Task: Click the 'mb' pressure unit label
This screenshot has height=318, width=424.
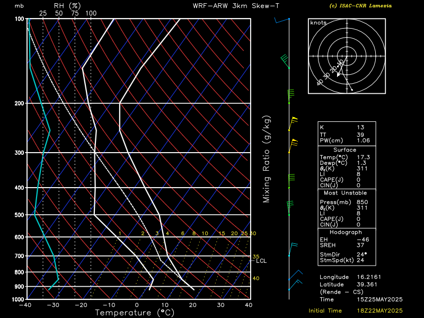Action: click(19, 6)
